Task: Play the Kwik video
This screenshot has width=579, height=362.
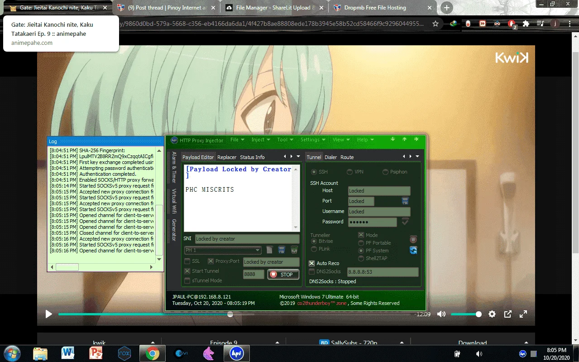Action: pos(49,314)
